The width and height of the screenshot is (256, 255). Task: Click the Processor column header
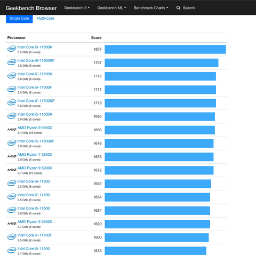[x=17, y=38]
